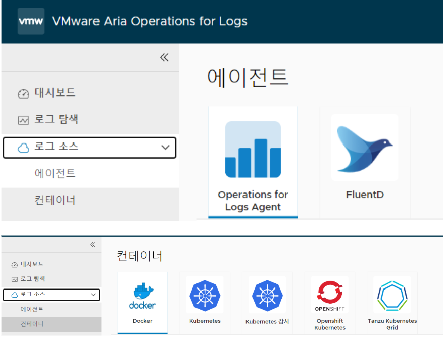Select the Operations for Logs Agent bar-chart icon

[x=253, y=150]
